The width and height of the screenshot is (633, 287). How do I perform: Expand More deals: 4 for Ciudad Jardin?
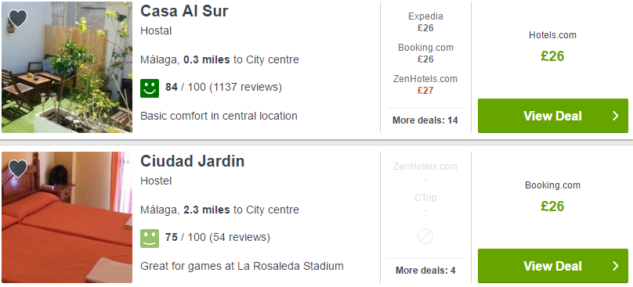425,271
